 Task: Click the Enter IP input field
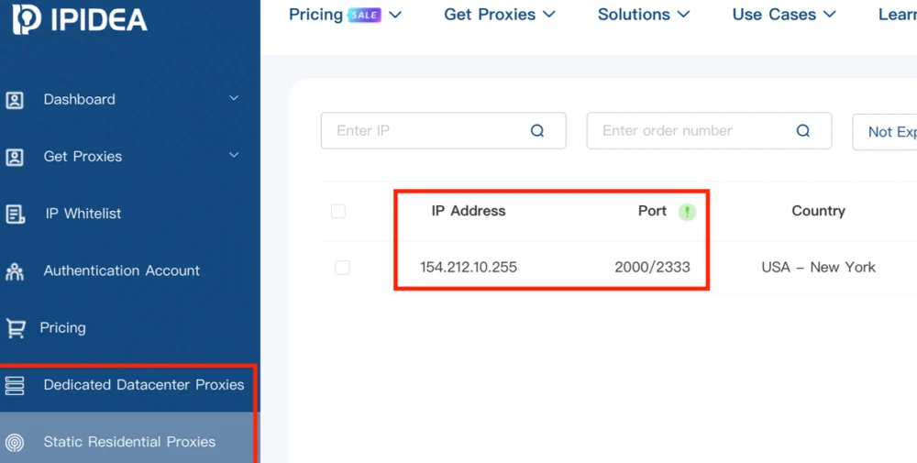[x=426, y=131]
